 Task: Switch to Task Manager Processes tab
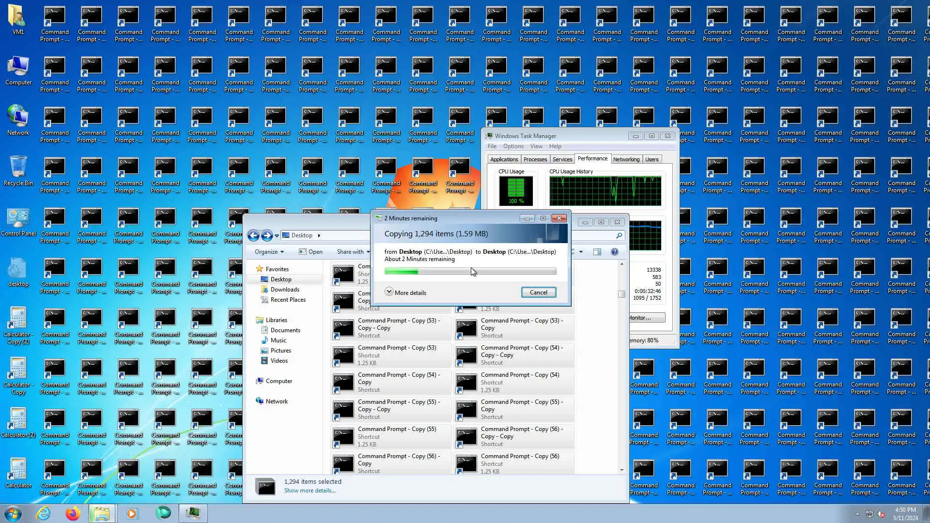click(x=535, y=159)
